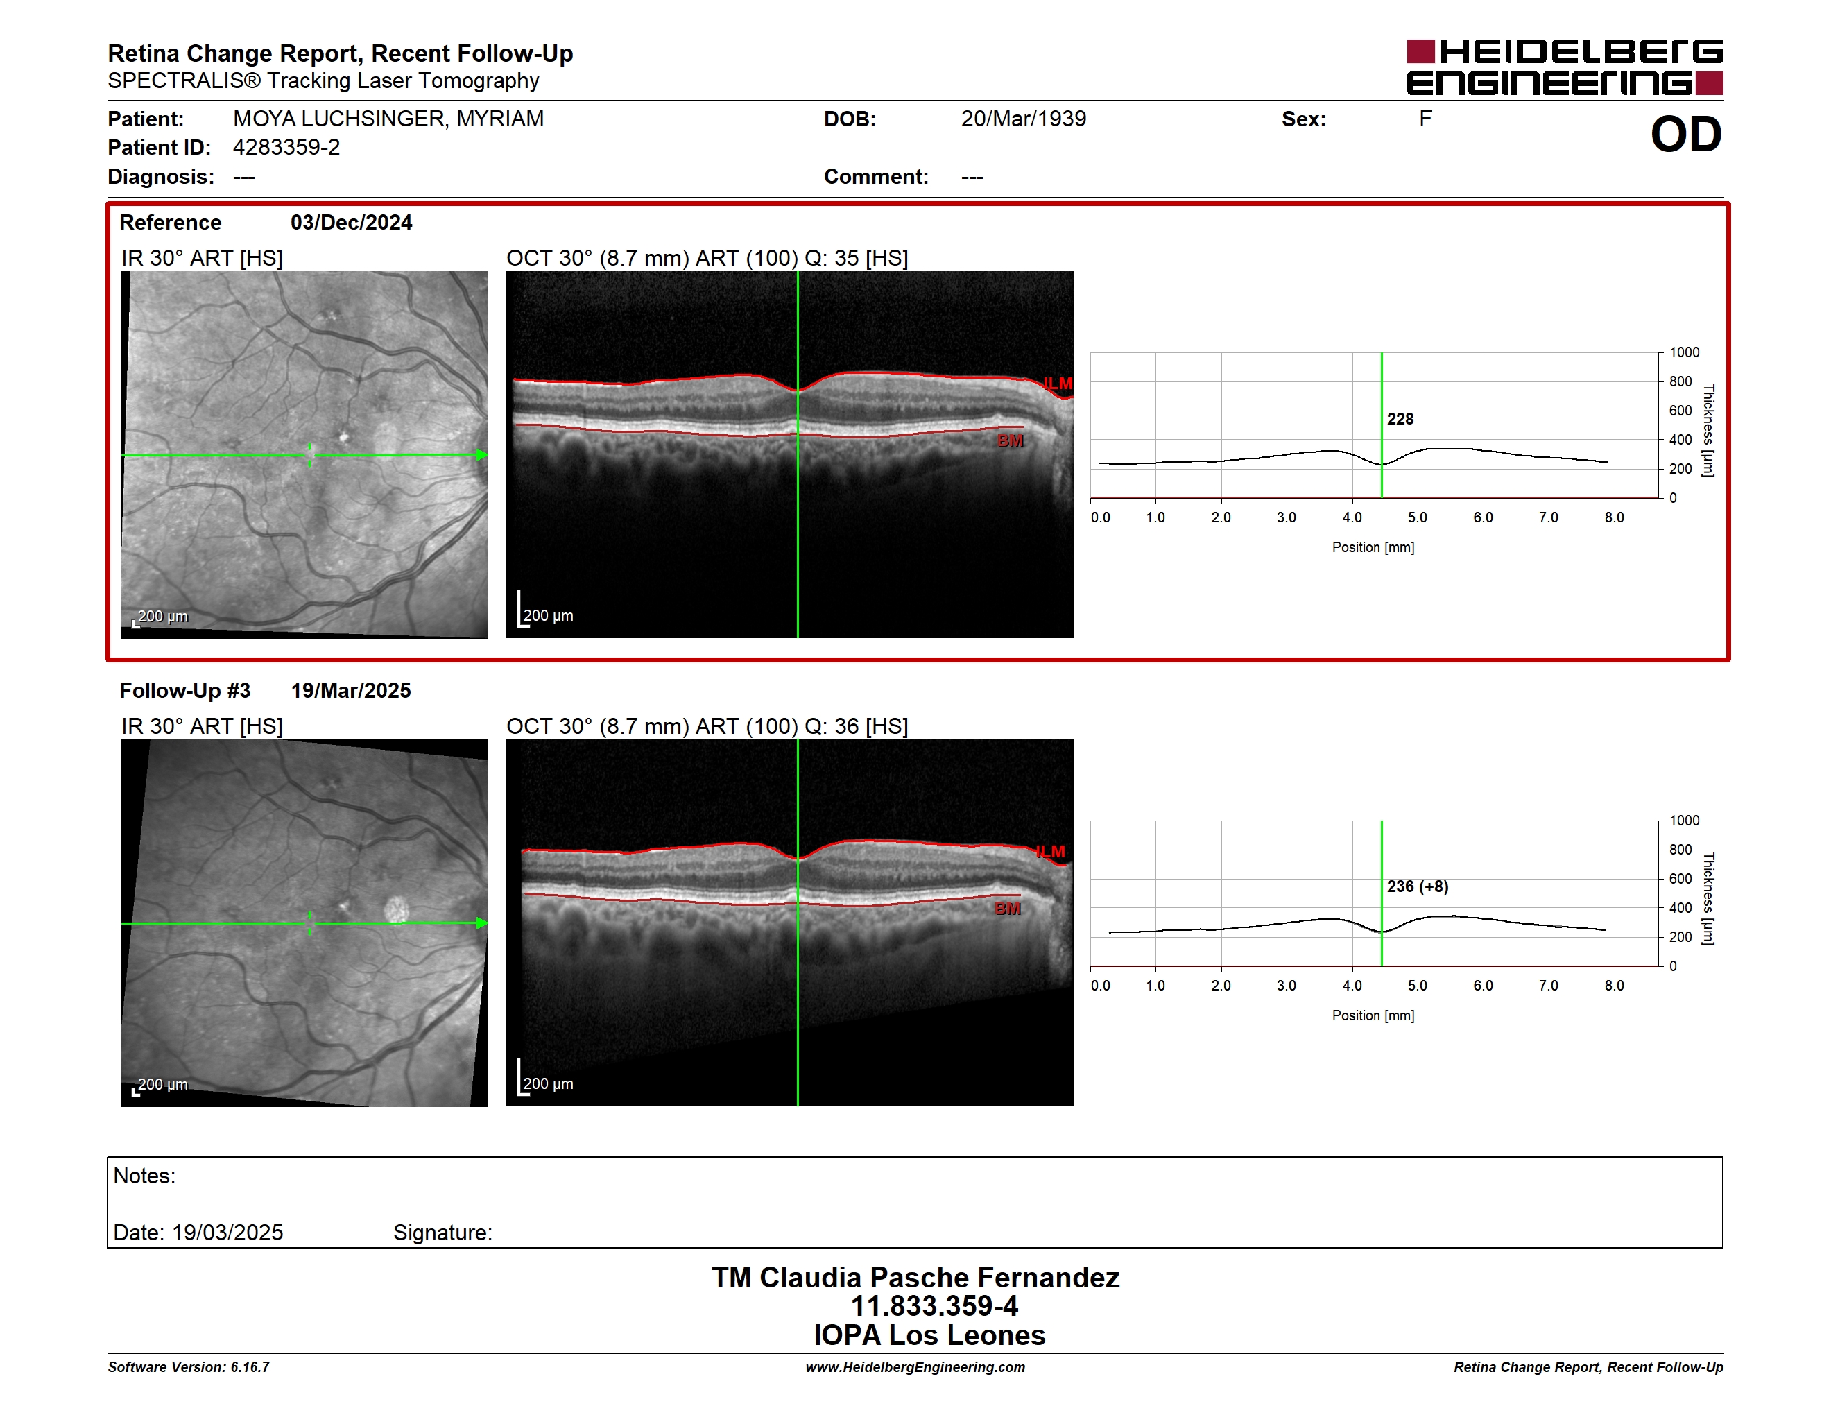Click Software Version: 6.16.7 footer text
The width and height of the screenshot is (1831, 1415).
coord(189,1367)
